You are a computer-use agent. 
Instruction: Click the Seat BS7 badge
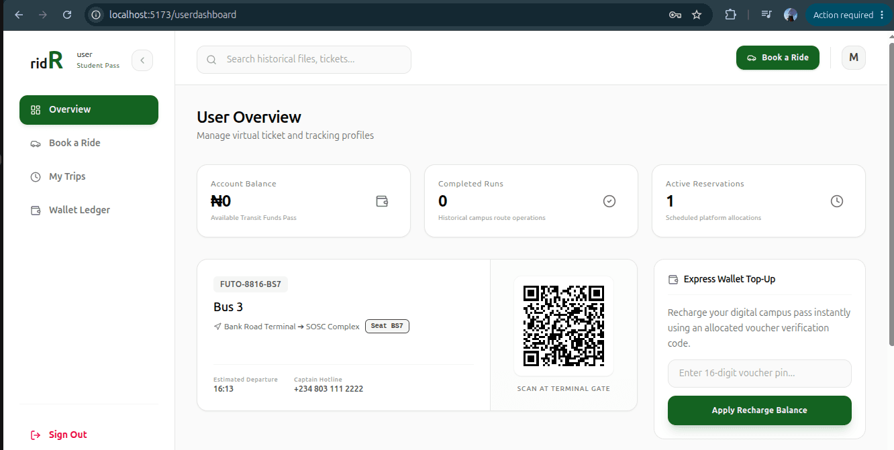pos(387,327)
